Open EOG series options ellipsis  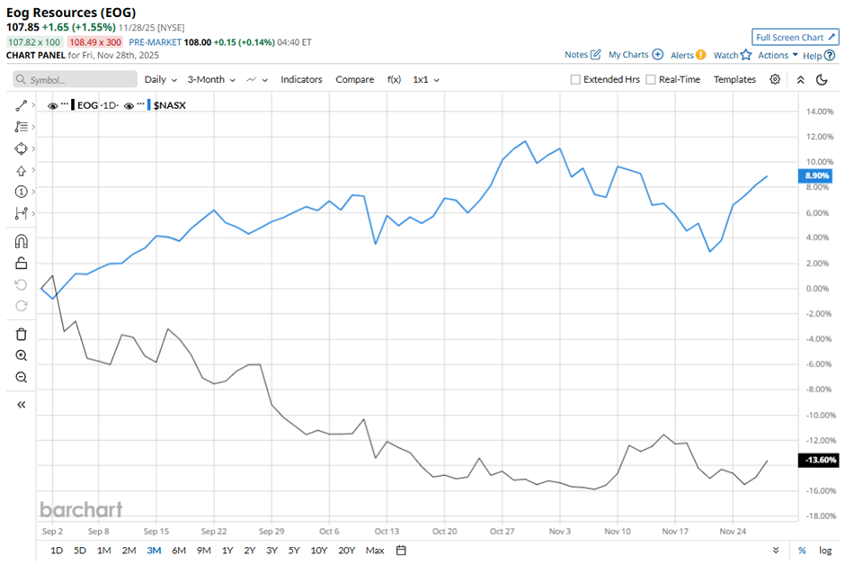(x=65, y=103)
